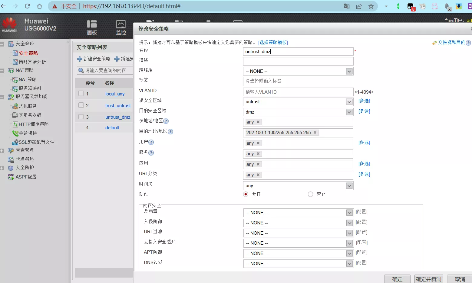Viewport: 472px width, 283px height.
Task: Click the 描述 description input field
Action: click(298, 61)
